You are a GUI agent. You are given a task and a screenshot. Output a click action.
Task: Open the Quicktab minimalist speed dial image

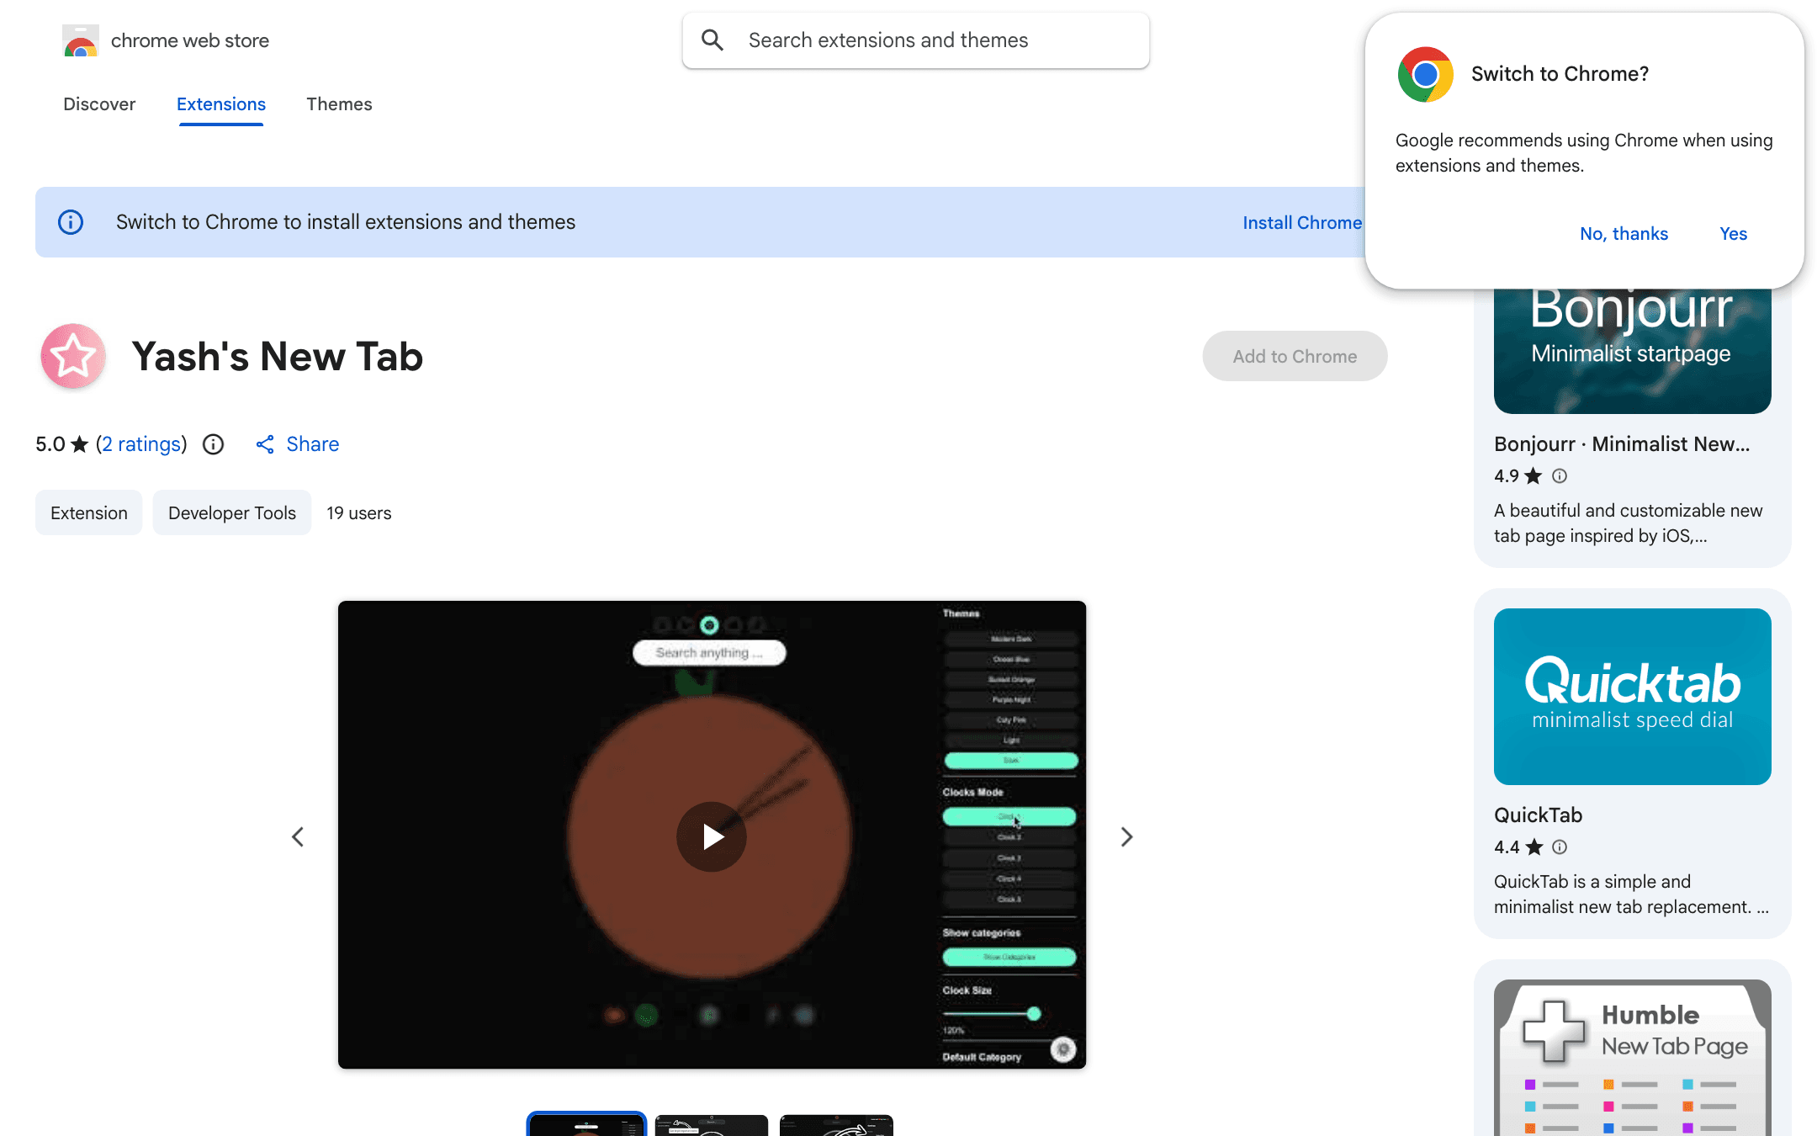click(x=1633, y=697)
